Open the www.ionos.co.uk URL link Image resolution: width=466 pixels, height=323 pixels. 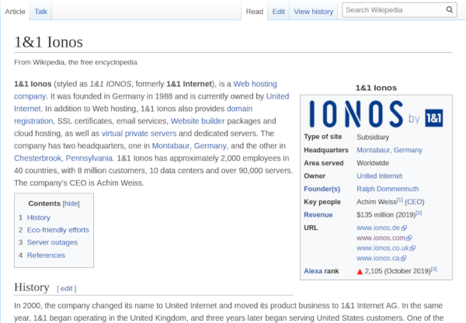pos(382,248)
